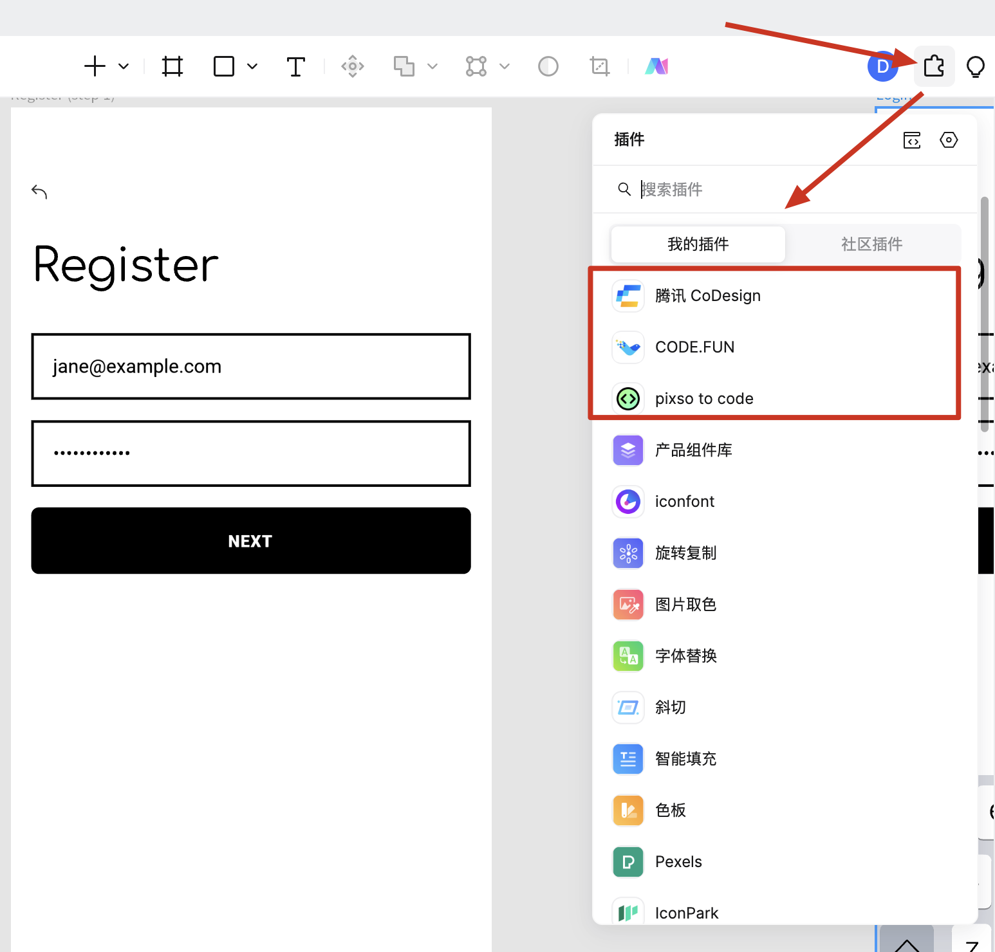Click the lightbulb tips icon
Image resolution: width=995 pixels, height=952 pixels.
976,66
